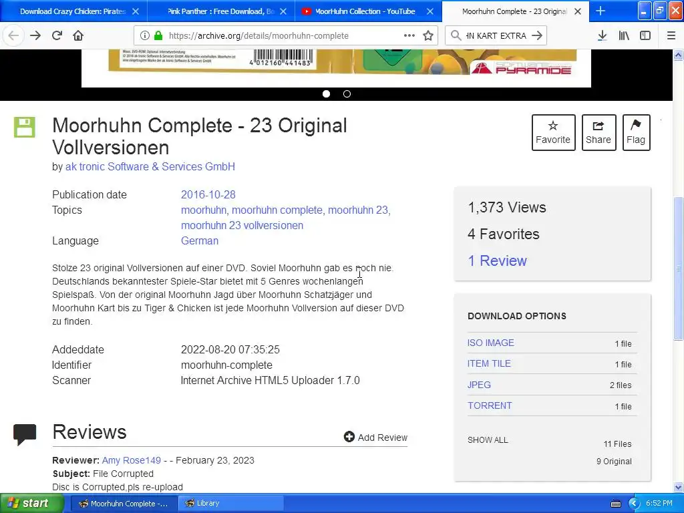Screen dimensions: 684x513
Task: Open a new tab with plus icon
Action: (x=601, y=11)
